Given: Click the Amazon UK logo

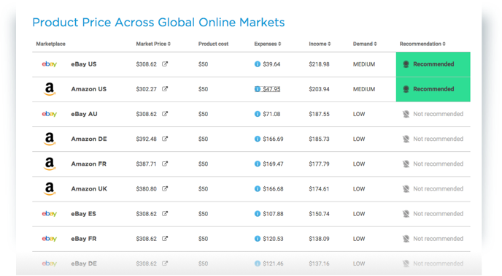Looking at the screenshot, I should click(50, 188).
